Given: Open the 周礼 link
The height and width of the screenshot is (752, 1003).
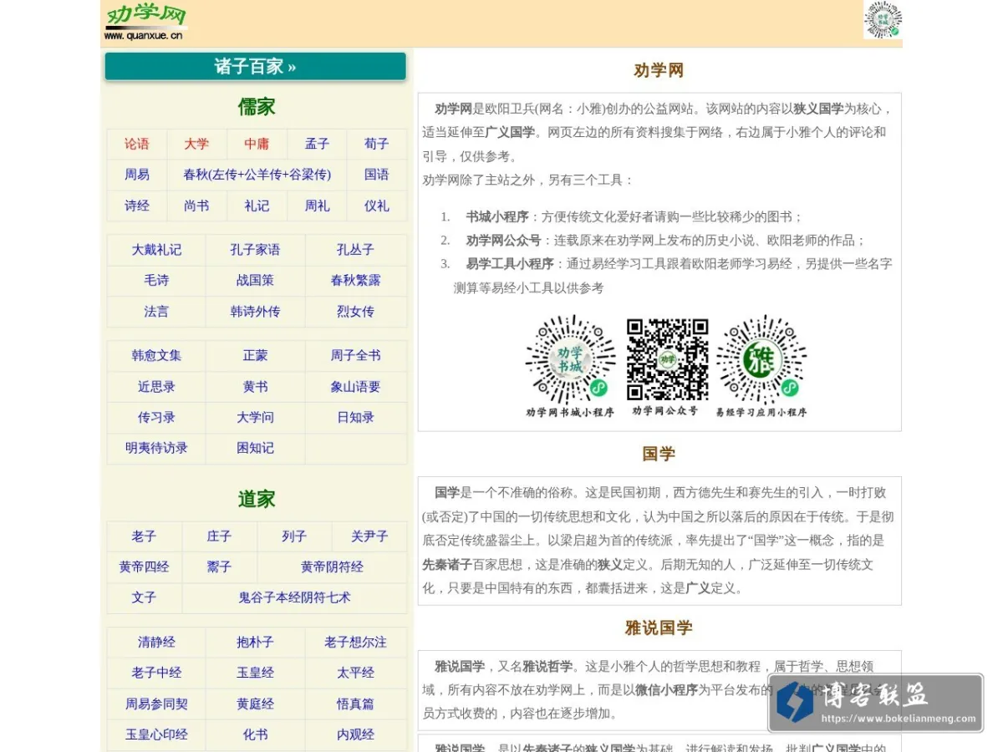Looking at the screenshot, I should pos(317,206).
